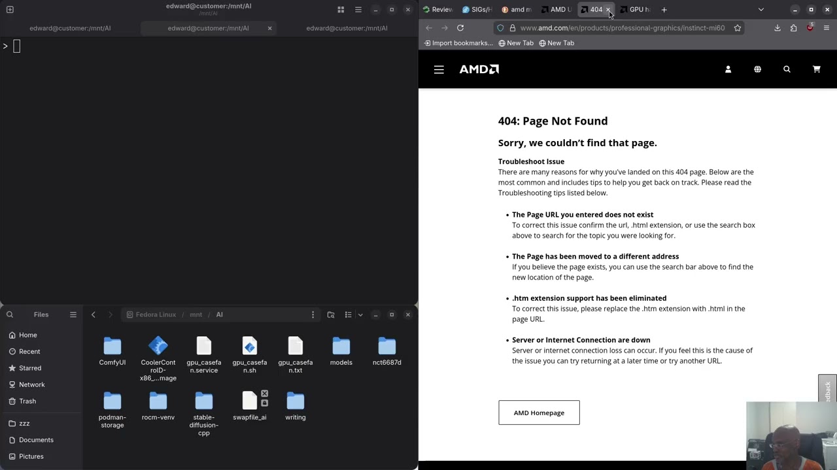Switch to the 'GPU h' browser tab
837x470 pixels.
pyautogui.click(x=636, y=10)
